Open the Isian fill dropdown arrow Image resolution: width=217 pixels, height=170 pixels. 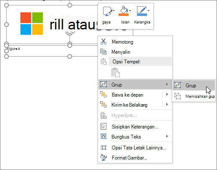coord(130,10)
